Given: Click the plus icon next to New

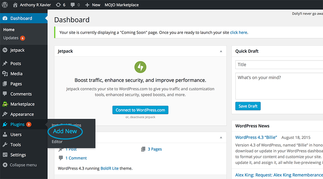Looking at the screenshot, I should pos(87,5).
